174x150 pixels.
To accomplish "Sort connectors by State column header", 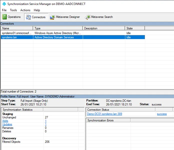I will (x=134, y=28).
